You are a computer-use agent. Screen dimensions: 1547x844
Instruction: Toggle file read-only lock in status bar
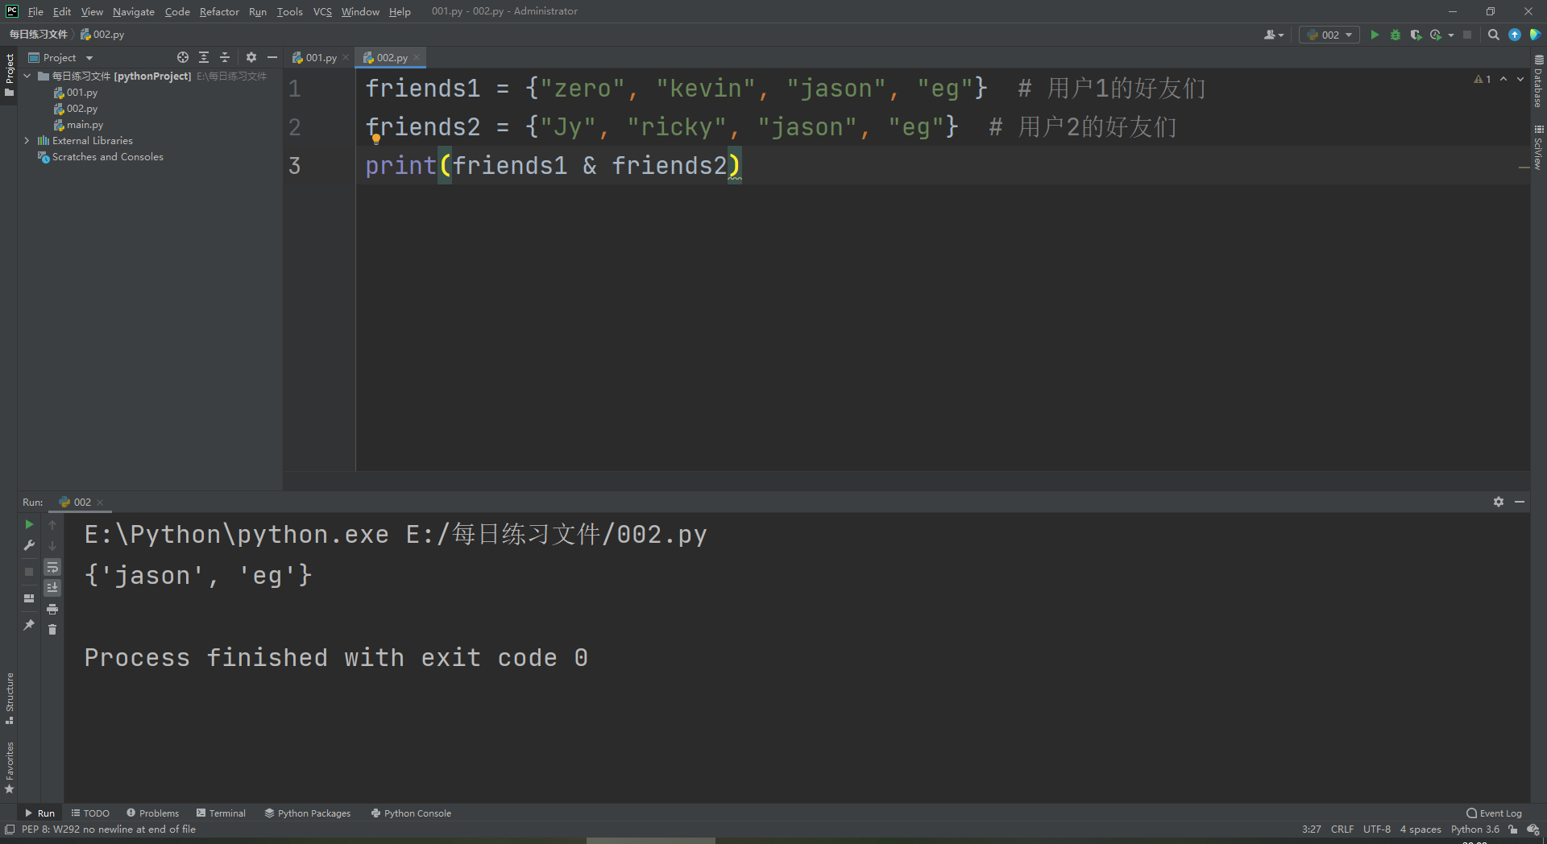(x=1513, y=830)
